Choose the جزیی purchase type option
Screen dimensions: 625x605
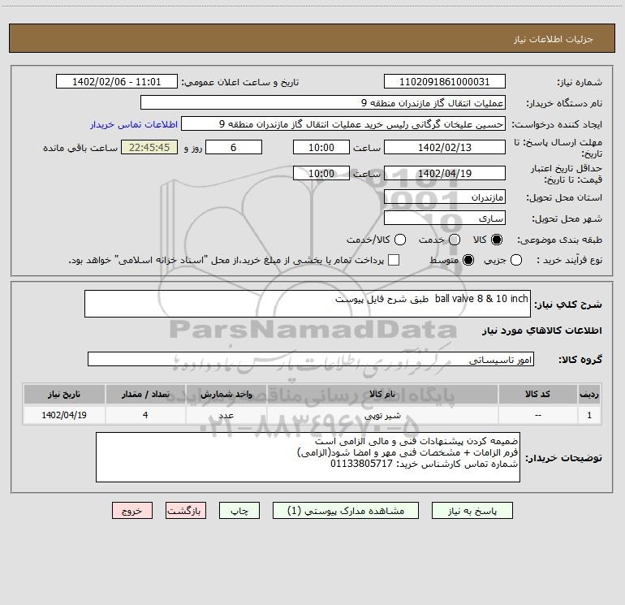(x=515, y=261)
